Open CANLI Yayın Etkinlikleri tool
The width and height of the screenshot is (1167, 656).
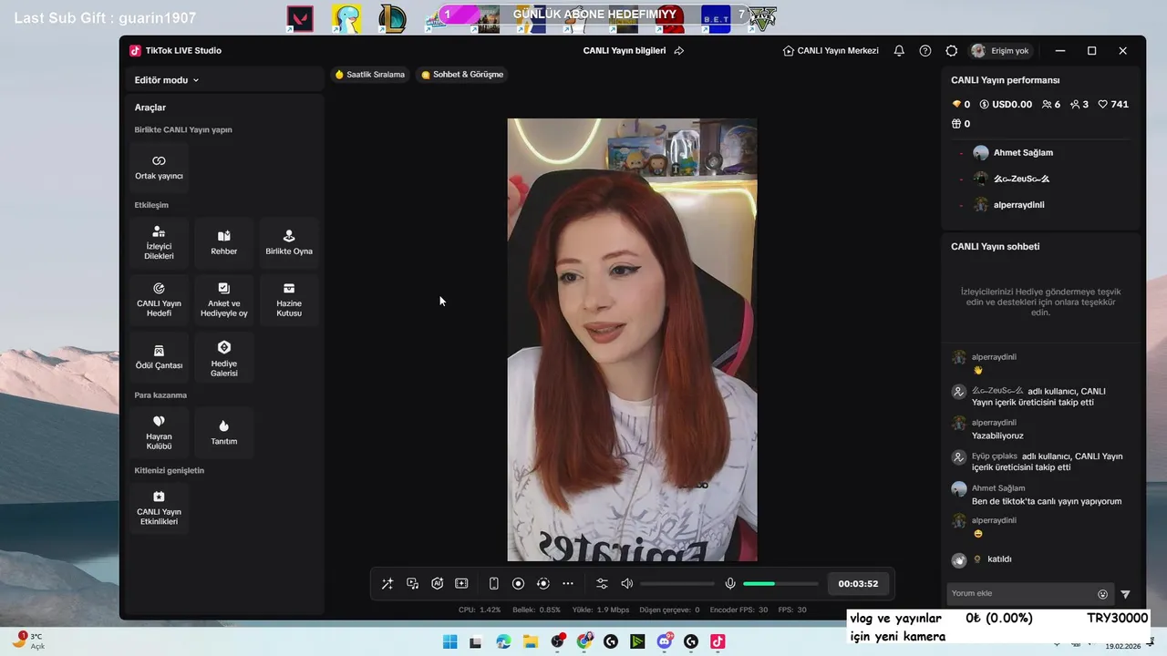coord(159,508)
